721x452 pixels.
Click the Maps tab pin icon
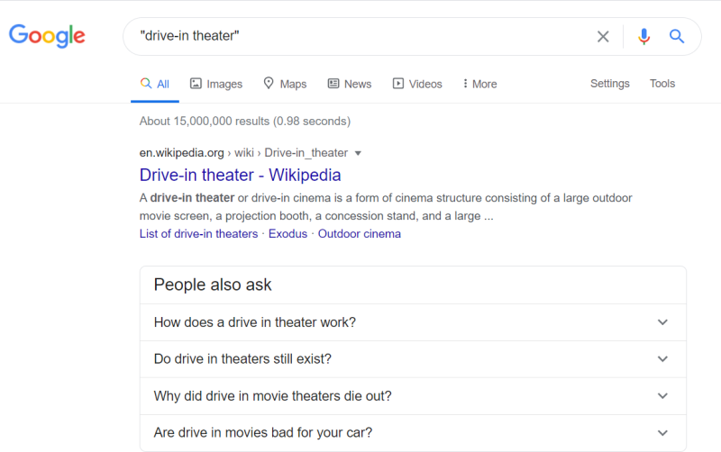[x=269, y=83]
